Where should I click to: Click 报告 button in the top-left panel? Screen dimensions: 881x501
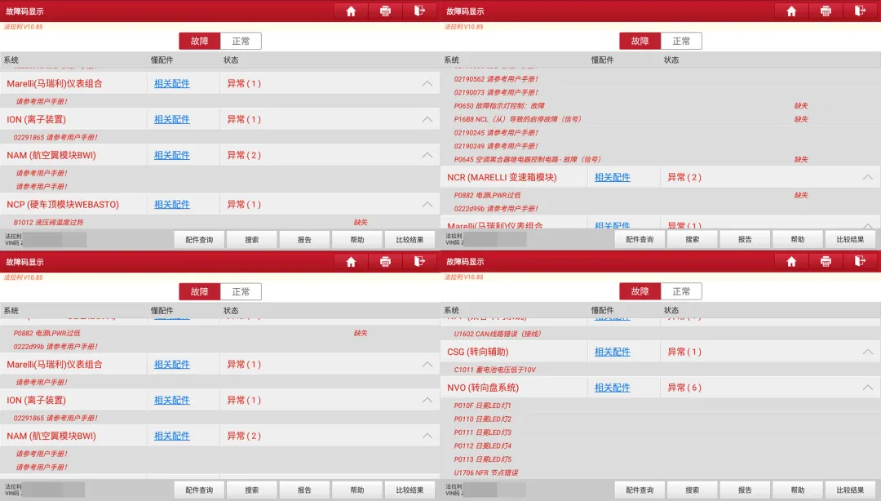click(x=304, y=240)
